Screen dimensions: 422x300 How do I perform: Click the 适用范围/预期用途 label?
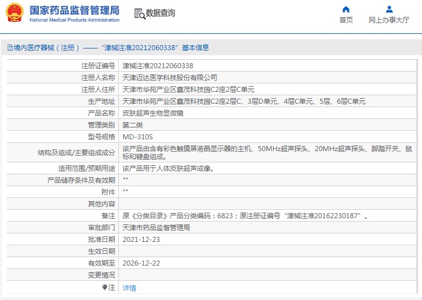click(87, 169)
